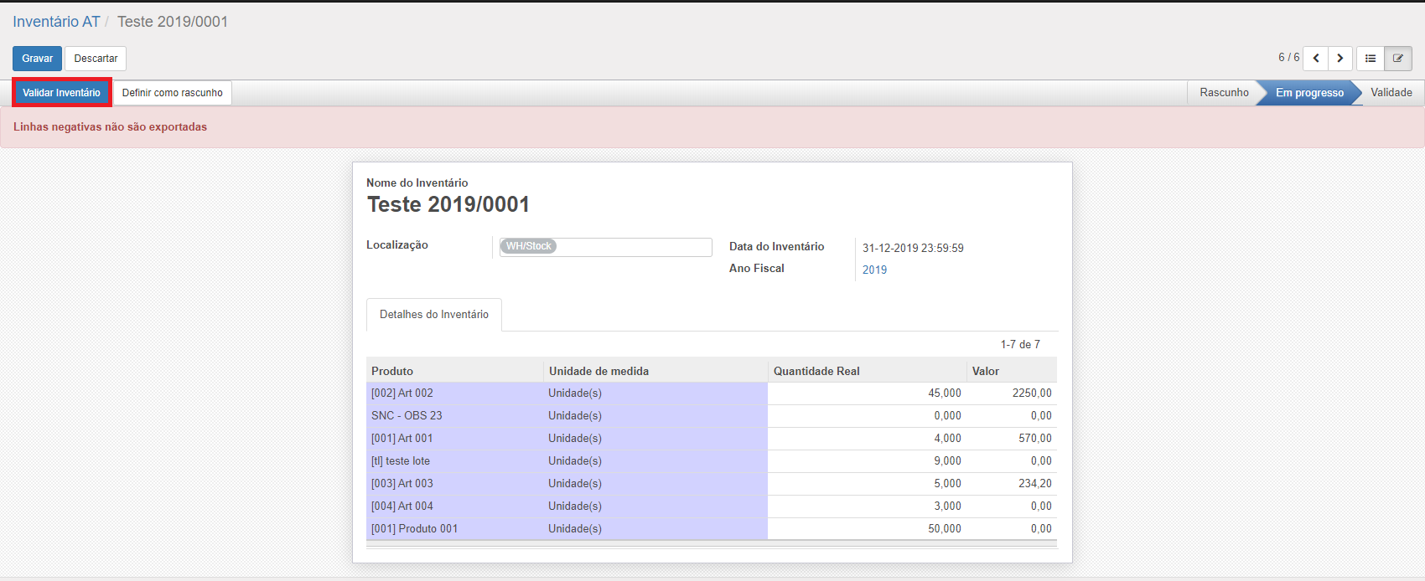Image resolution: width=1425 pixels, height=581 pixels.
Task: Select the Em progresso status stage
Action: tap(1309, 93)
